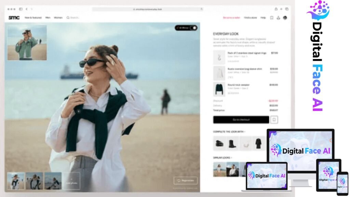Open the Men menu

click(48, 18)
